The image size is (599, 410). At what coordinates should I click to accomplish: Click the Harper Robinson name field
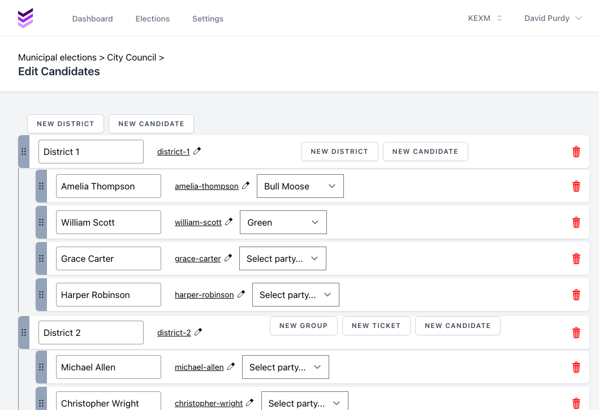tap(108, 295)
